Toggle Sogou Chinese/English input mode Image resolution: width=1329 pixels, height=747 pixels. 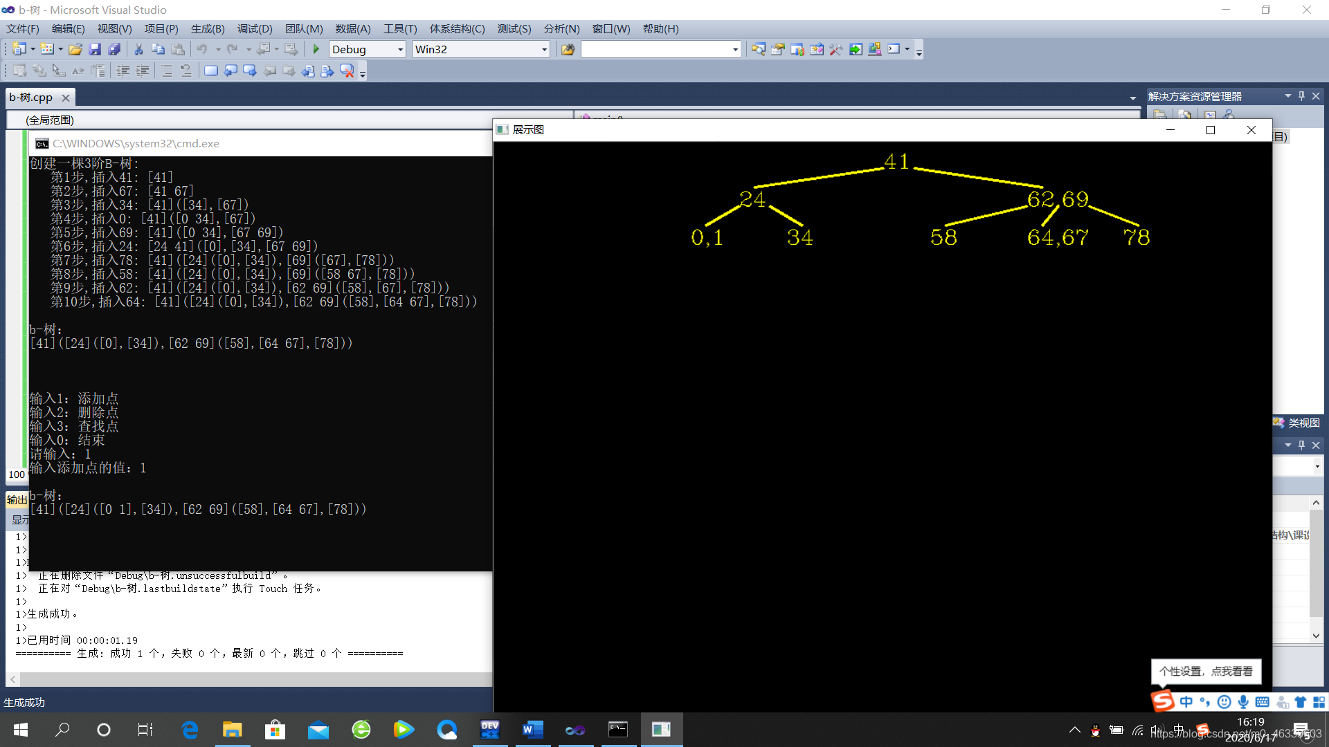1186,702
